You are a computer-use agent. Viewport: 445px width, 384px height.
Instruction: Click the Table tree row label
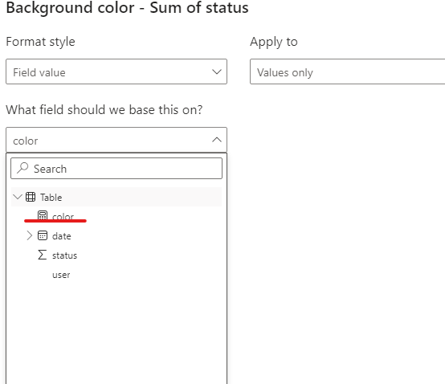pos(51,198)
